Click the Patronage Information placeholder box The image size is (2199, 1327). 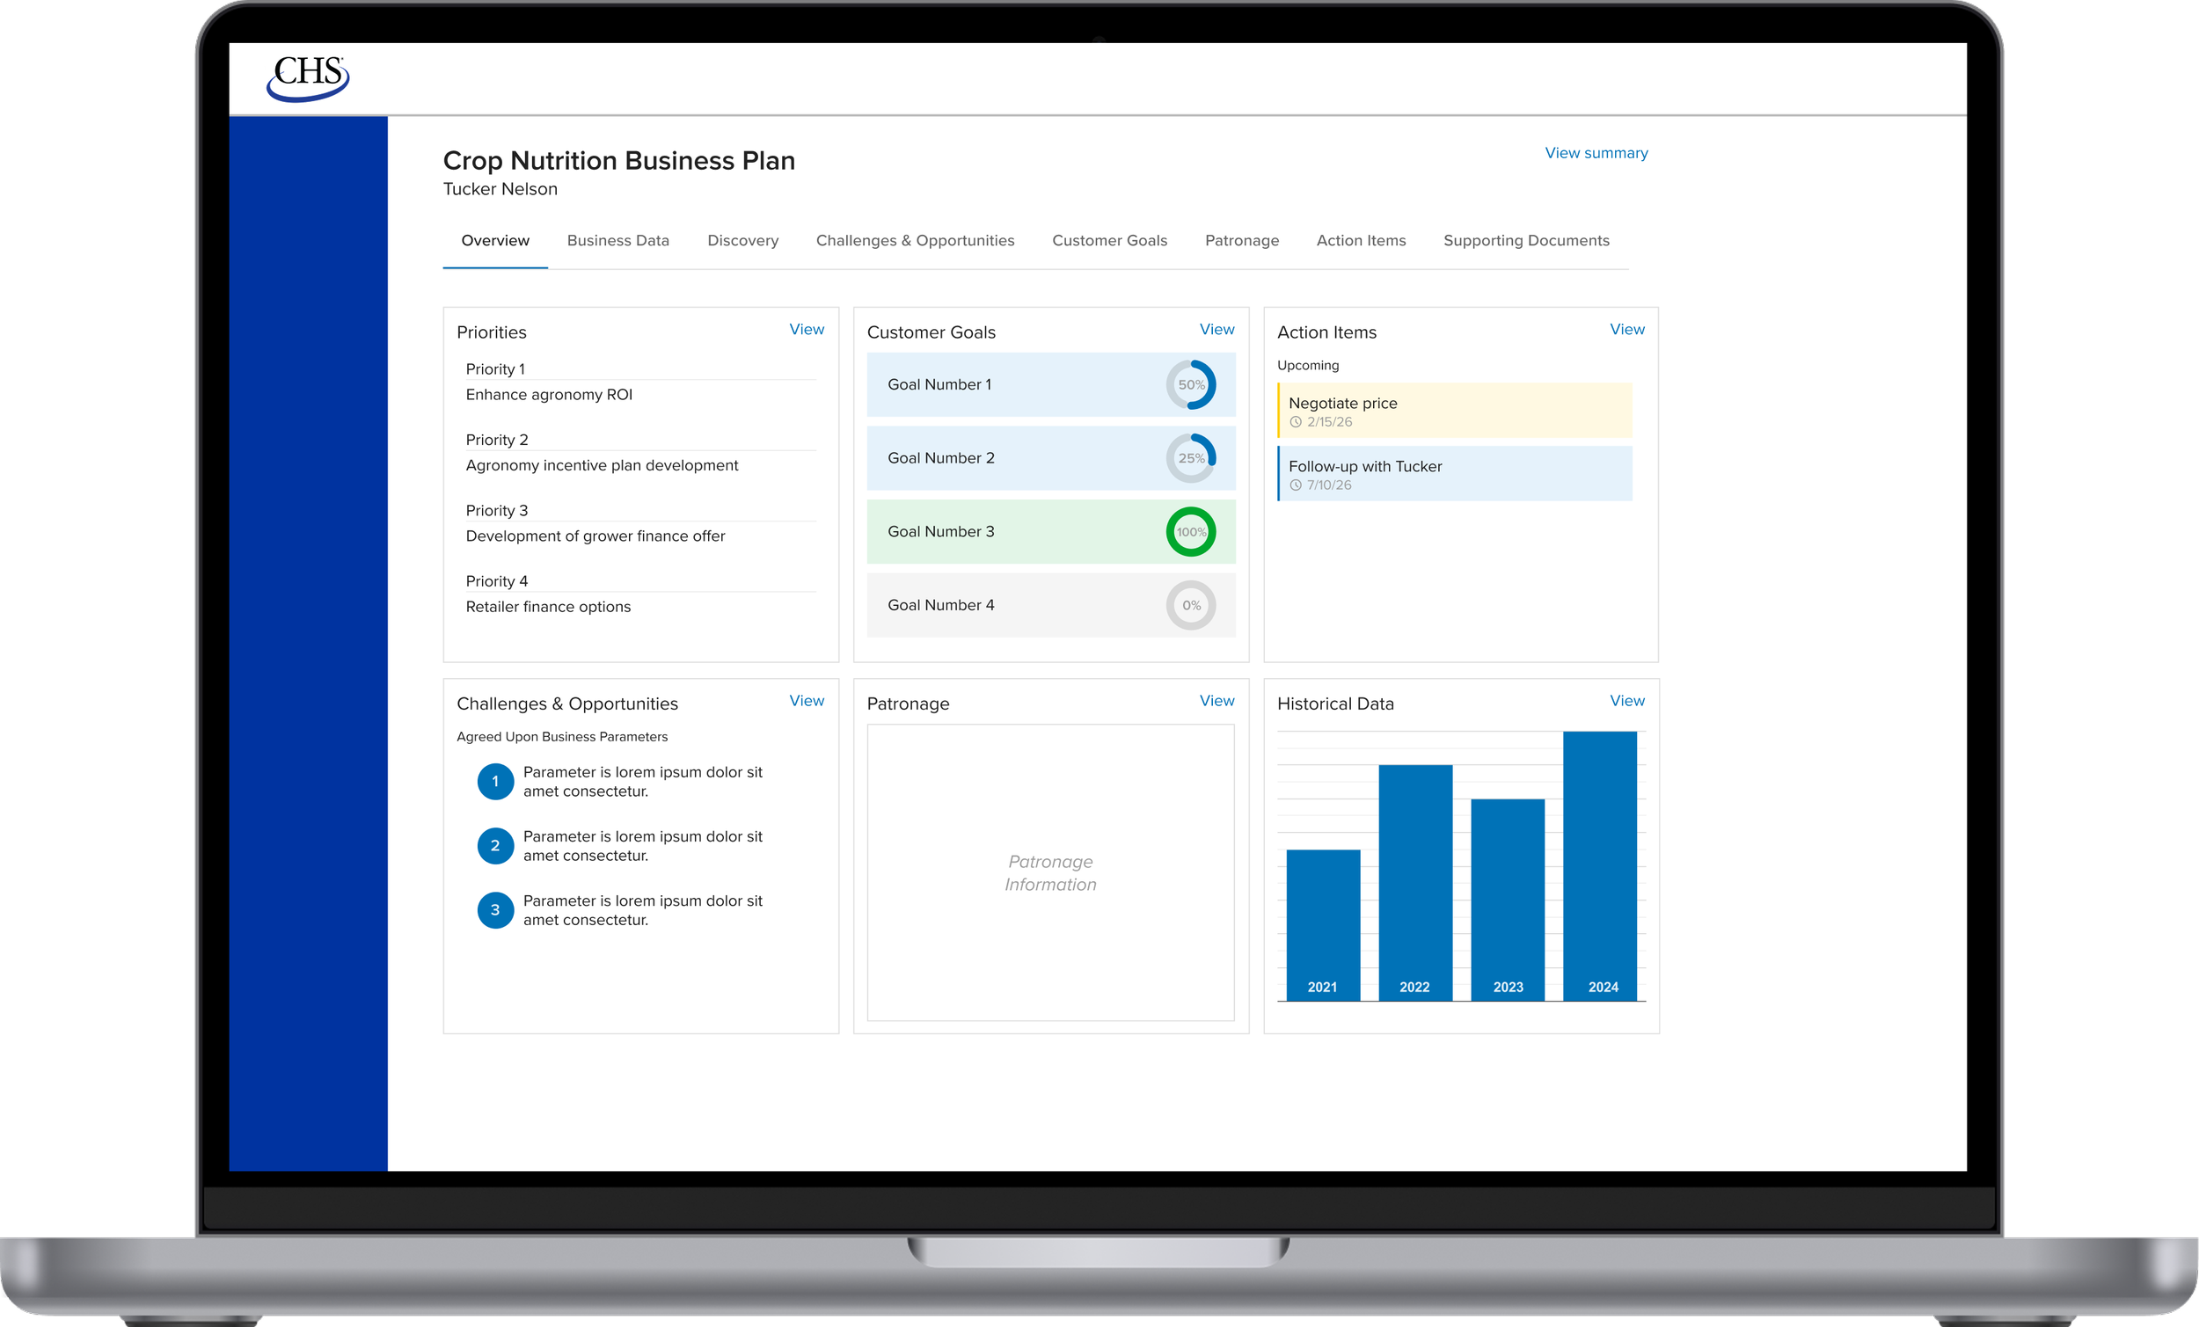point(1050,872)
